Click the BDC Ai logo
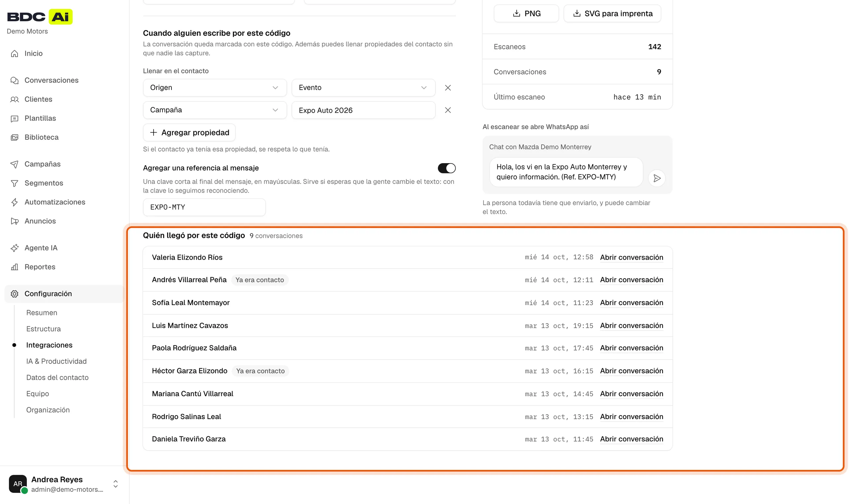The width and height of the screenshot is (849, 504). 40,17
